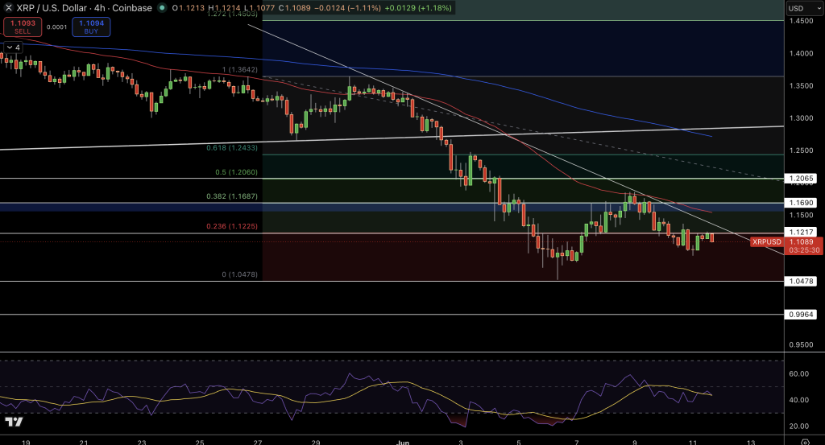Click the 03:25:30 candle countdown
Screen dimensions: 825x445
point(804,250)
